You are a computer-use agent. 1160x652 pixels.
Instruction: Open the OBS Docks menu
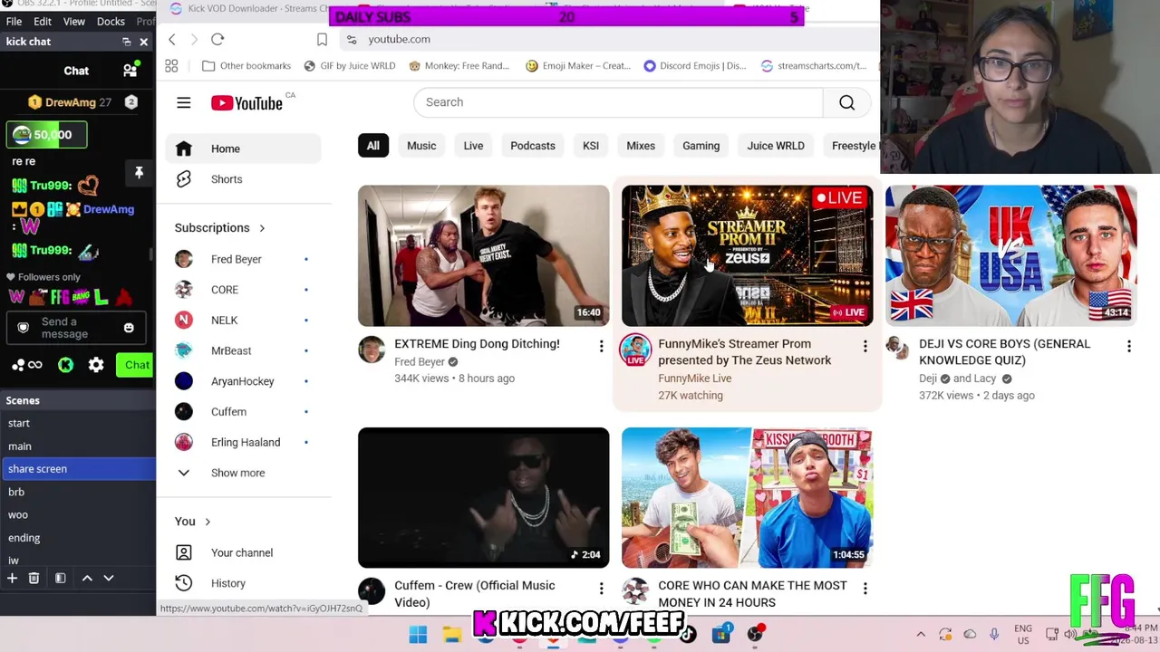click(x=111, y=21)
